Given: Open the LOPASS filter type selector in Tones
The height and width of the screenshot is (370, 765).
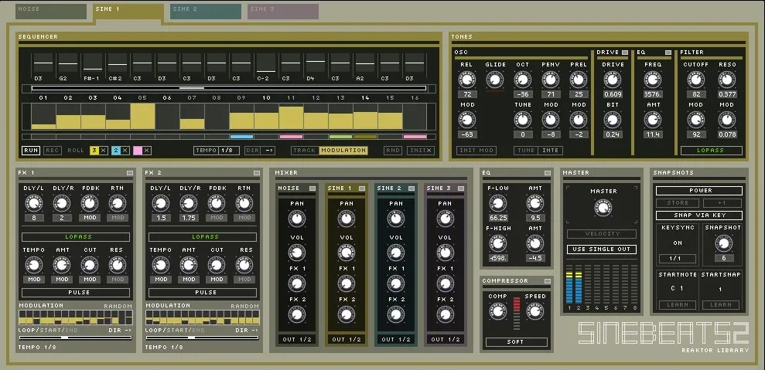Looking at the screenshot, I should coord(711,151).
